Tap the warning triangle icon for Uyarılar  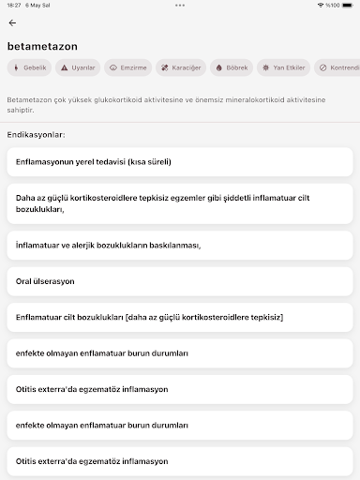64,67
